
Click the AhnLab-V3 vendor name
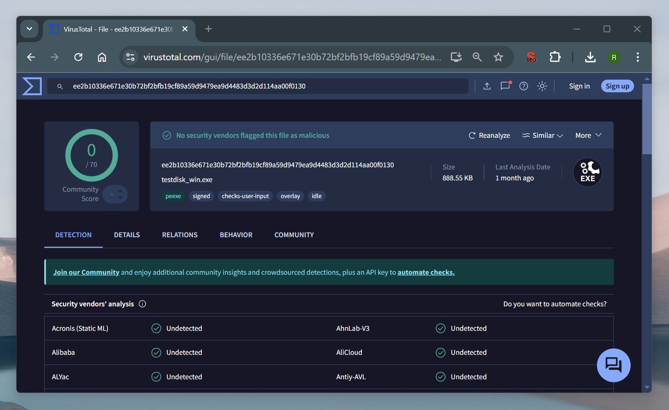tap(353, 328)
